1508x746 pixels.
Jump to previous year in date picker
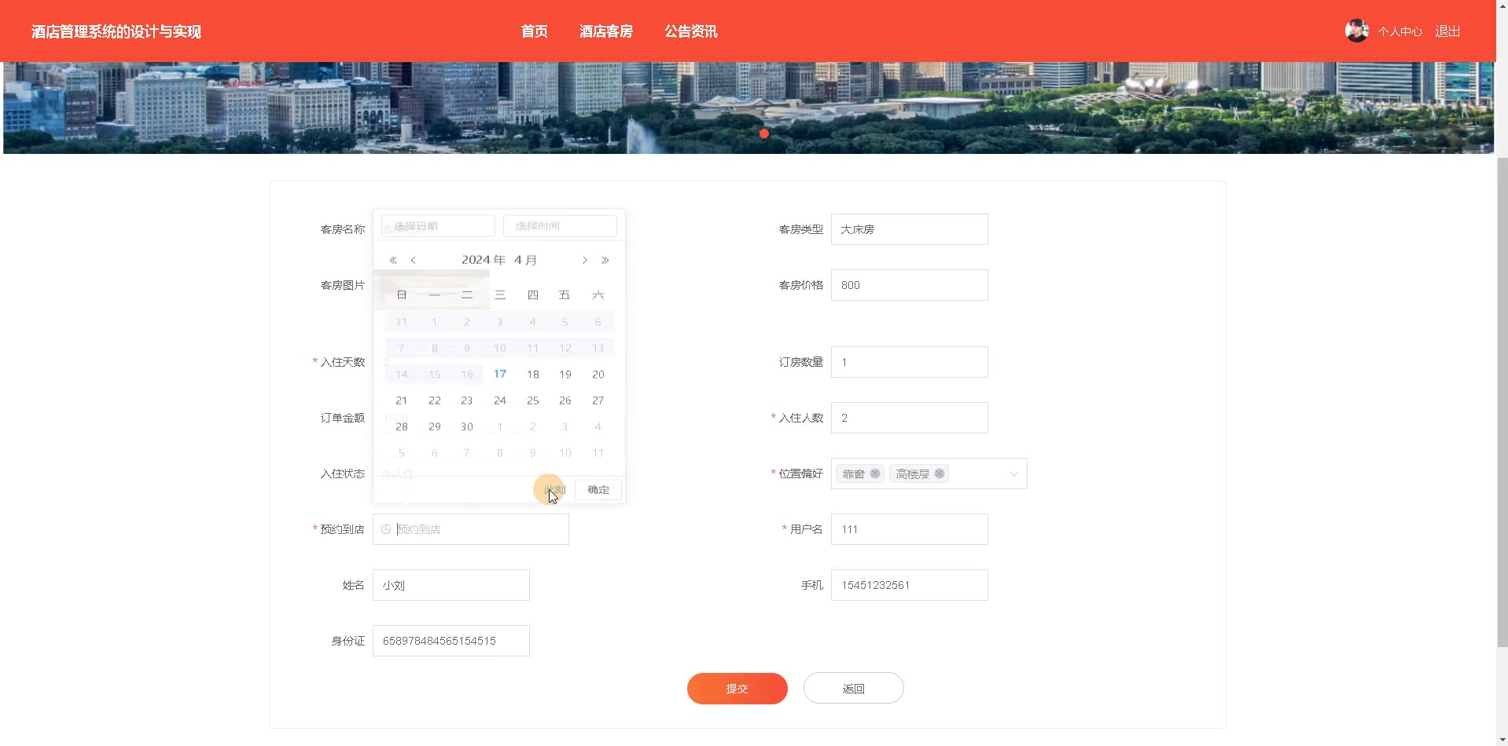point(393,260)
